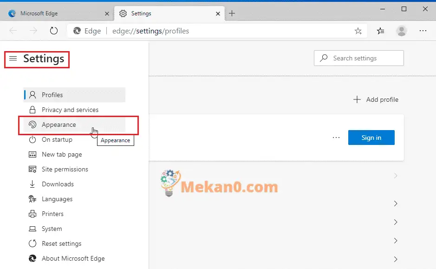Close the Microsoft Edge tab
This screenshot has height=269, width=436.
[x=107, y=13]
